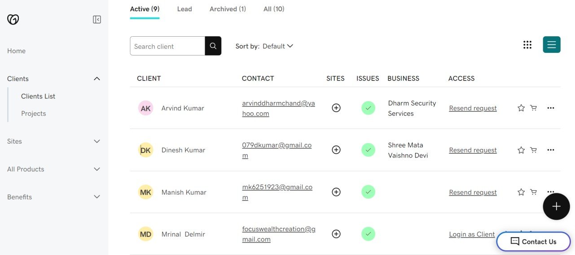This screenshot has width=575, height=255.
Task: Select the All (10) tab
Action: click(274, 9)
